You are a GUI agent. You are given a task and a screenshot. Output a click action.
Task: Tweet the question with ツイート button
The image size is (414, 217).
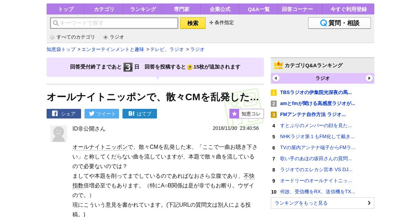click(x=102, y=114)
